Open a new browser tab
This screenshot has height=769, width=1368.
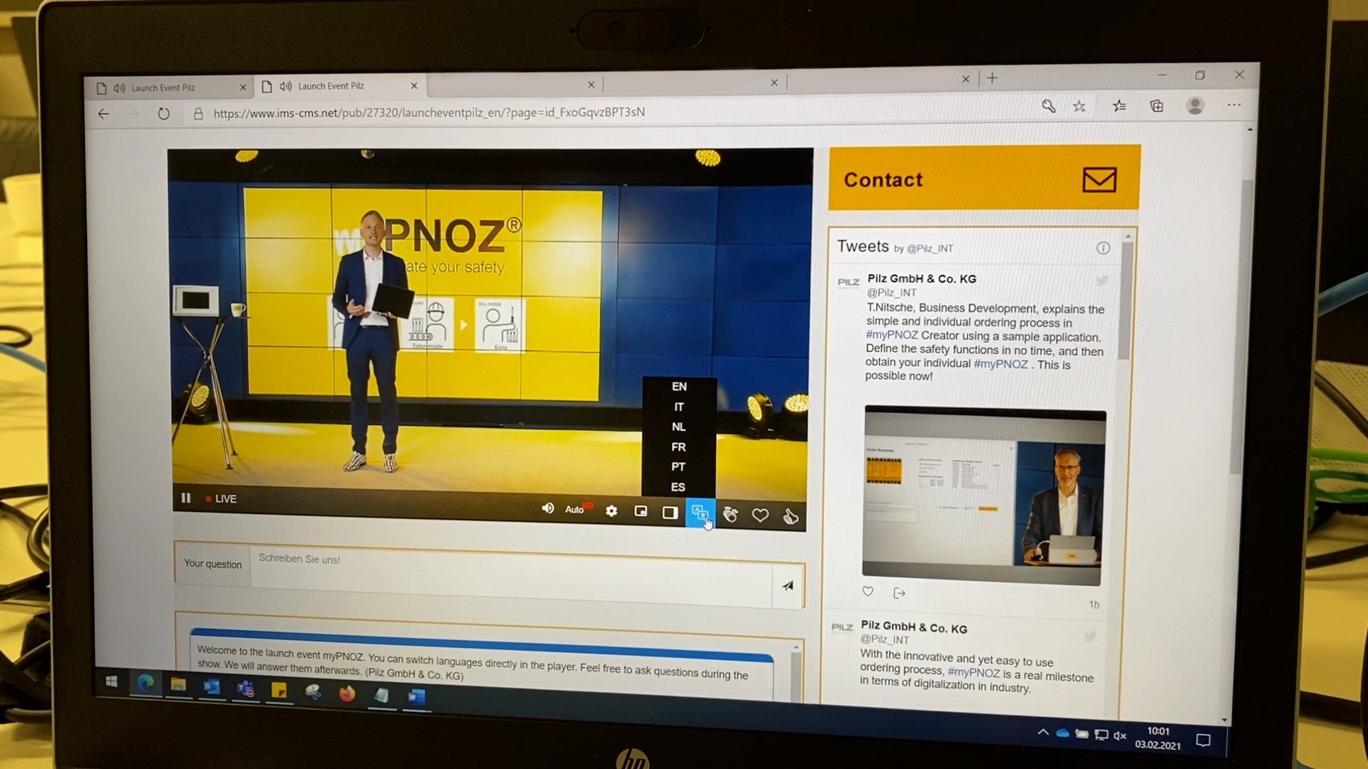pyautogui.click(x=992, y=78)
